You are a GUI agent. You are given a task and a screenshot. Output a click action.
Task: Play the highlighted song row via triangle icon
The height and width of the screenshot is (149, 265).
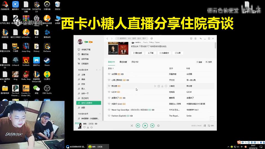pyautogui.click(x=155, y=86)
